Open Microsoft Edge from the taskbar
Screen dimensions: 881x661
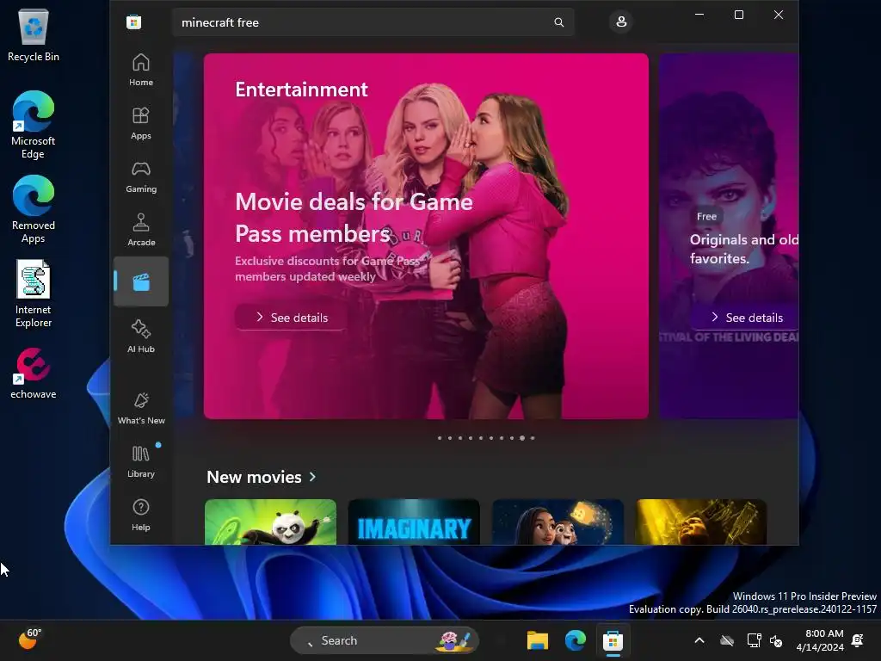click(576, 640)
